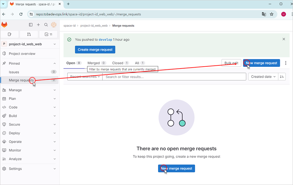
Task: Open the user avatar menu in sidebar
Action: [54, 25]
